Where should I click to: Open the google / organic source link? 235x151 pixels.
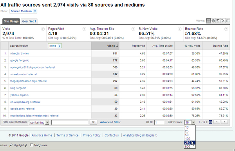[x=20, y=60]
